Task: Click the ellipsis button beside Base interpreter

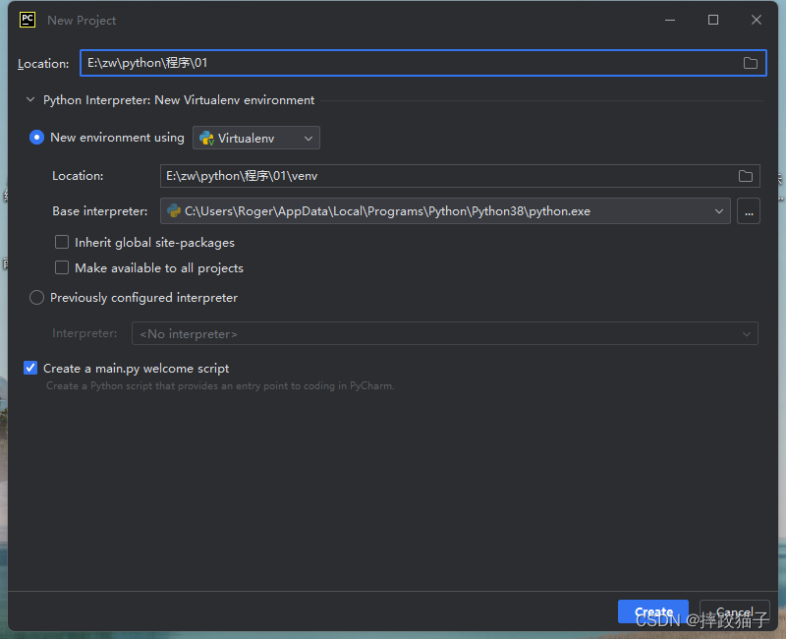Action: [749, 211]
